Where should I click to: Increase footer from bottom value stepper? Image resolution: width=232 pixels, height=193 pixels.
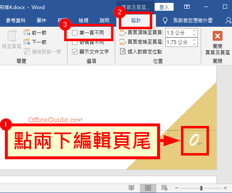pyautogui.click(x=194, y=40)
